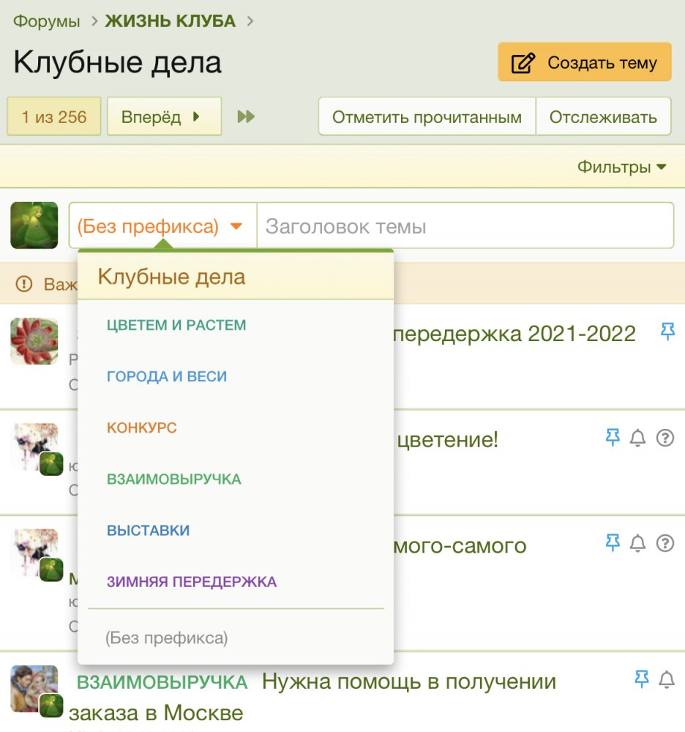The image size is (685, 732).
Task: Open the ЖИЗНЬ КЛУБА breadcrumb link
Action: click(x=170, y=21)
